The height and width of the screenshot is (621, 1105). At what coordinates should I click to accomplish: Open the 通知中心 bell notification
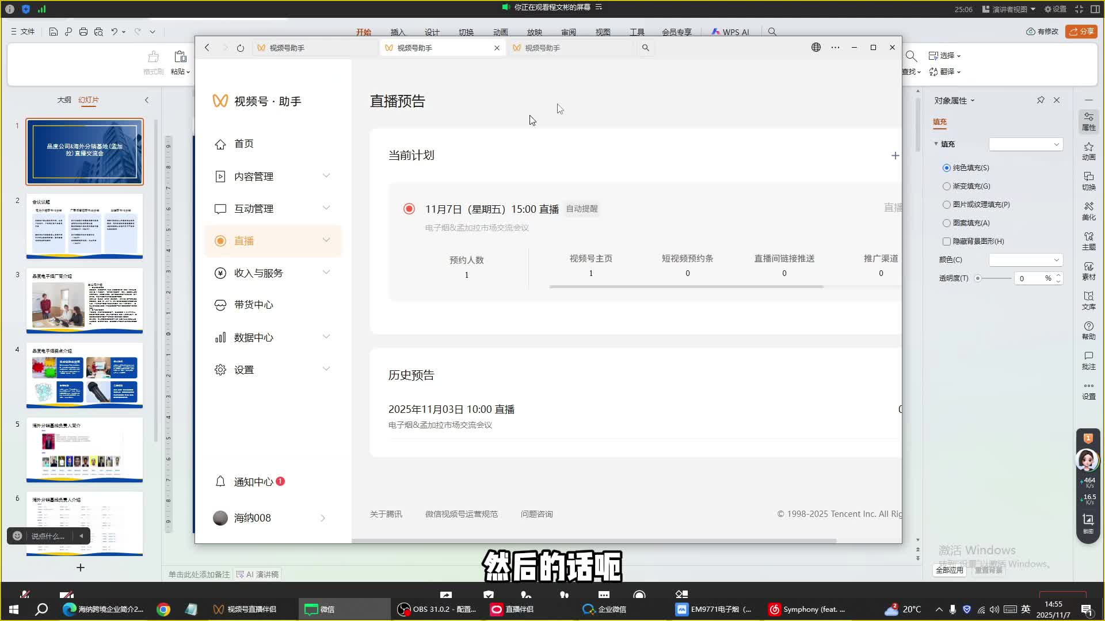tap(221, 481)
